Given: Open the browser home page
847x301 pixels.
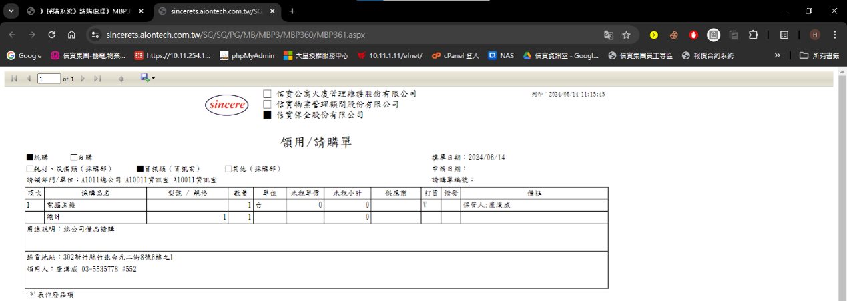Looking at the screenshot, I should [x=71, y=35].
